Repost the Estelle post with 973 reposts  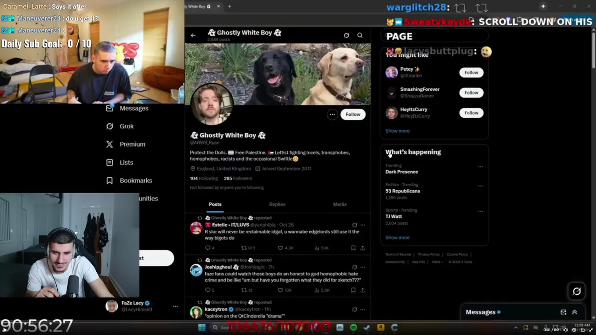[x=248, y=248]
